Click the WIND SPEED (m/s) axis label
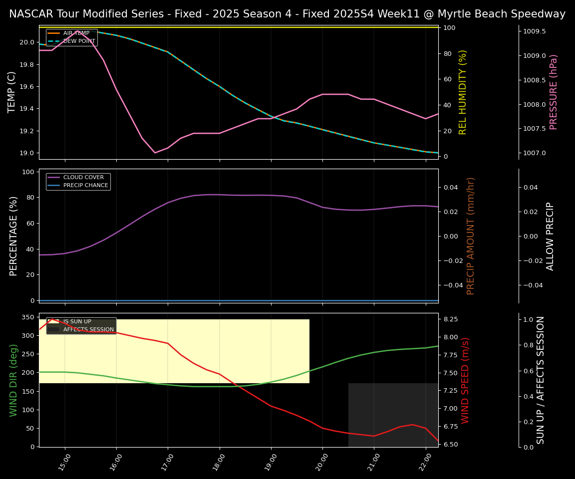This screenshot has height=479, width=575. (x=465, y=380)
